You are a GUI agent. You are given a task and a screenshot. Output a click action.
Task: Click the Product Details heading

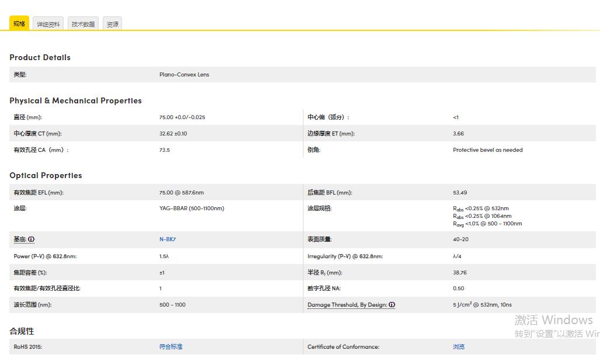40,57
